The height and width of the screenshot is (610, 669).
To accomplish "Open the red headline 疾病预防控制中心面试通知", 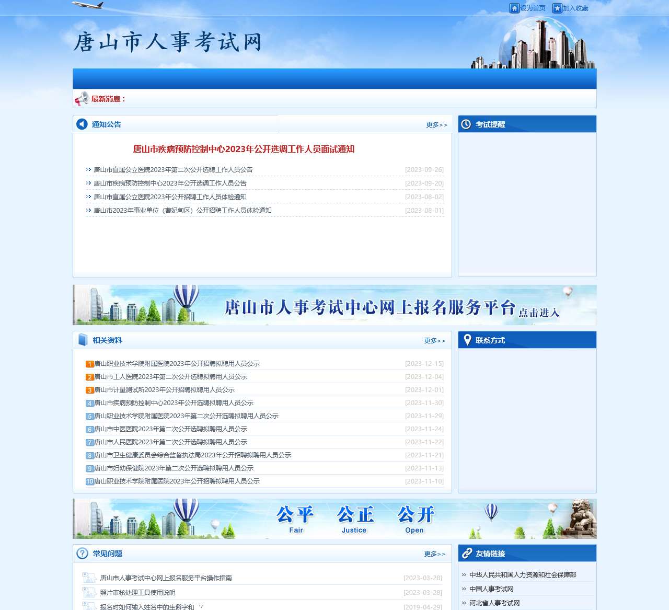I will (x=244, y=149).
